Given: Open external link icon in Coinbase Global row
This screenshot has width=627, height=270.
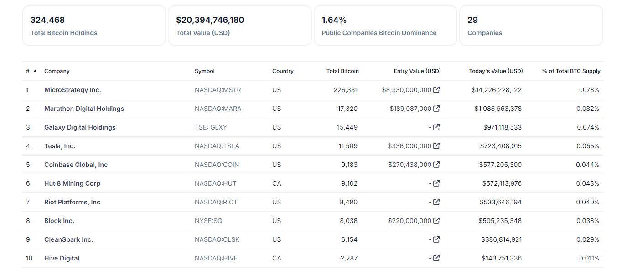Looking at the screenshot, I should (436, 165).
